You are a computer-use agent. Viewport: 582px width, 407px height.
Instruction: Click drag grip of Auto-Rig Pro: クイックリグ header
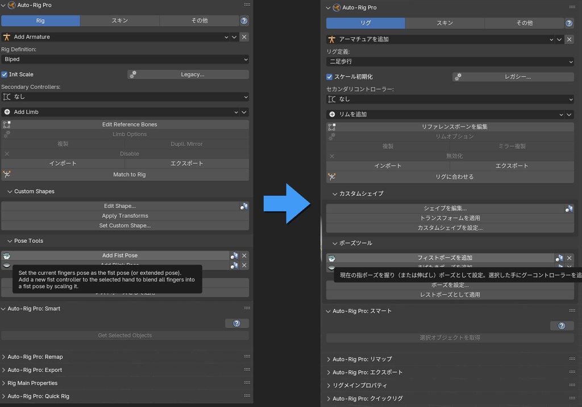tap(572, 398)
